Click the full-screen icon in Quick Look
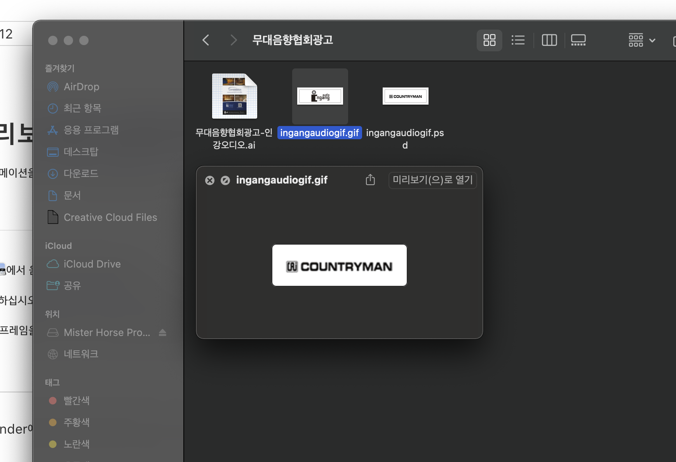Viewport: 676px width, 462px height. [x=225, y=180]
